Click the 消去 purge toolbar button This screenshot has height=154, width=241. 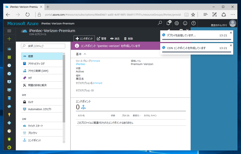point(115,39)
